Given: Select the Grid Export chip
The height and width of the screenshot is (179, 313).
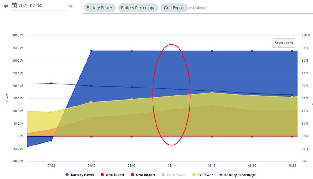Looking at the screenshot, I should coord(174,8).
